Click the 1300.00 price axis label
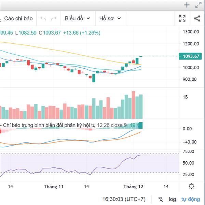 [x=191, y=32]
